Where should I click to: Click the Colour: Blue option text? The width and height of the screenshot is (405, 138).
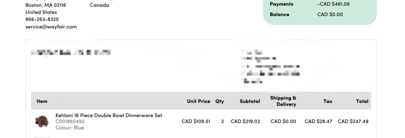click(x=70, y=128)
